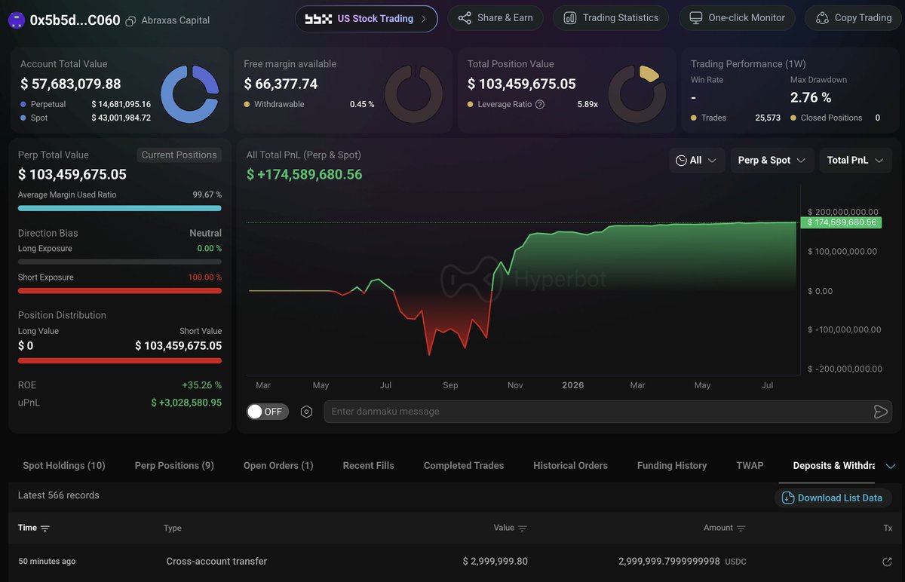This screenshot has width=905, height=582.
Task: Open US Stock Trading banner button
Action: coord(367,18)
